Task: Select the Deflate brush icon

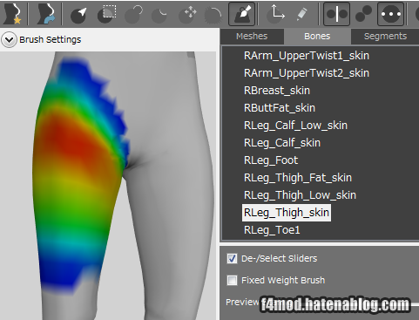Action: tap(159, 15)
